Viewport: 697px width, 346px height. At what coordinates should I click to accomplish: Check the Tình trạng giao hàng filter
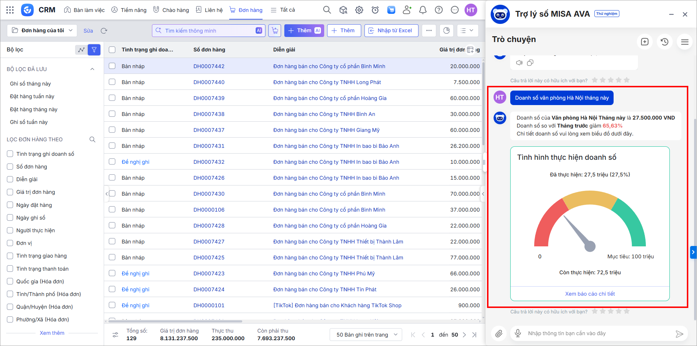[10, 256]
